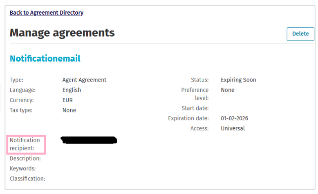Click the Expiration date label

tap(188, 119)
